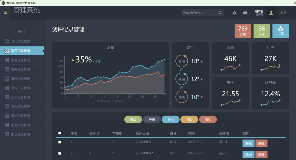296x160 pixels.
Task: Check the checkbox for table row 1
Action: coord(59,142)
